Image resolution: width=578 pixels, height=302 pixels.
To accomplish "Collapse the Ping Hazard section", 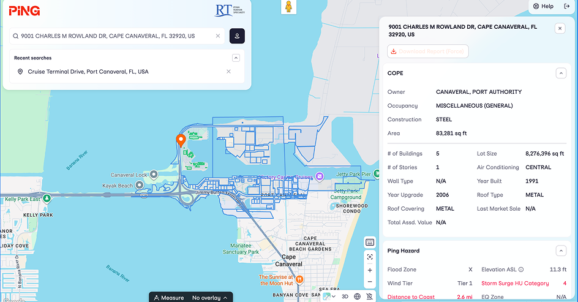I will tap(560, 251).
